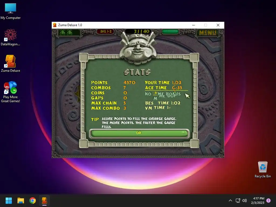Viewport: 276px width, 207px height.
Task: Click the 21140 score display
Action: 142,32
